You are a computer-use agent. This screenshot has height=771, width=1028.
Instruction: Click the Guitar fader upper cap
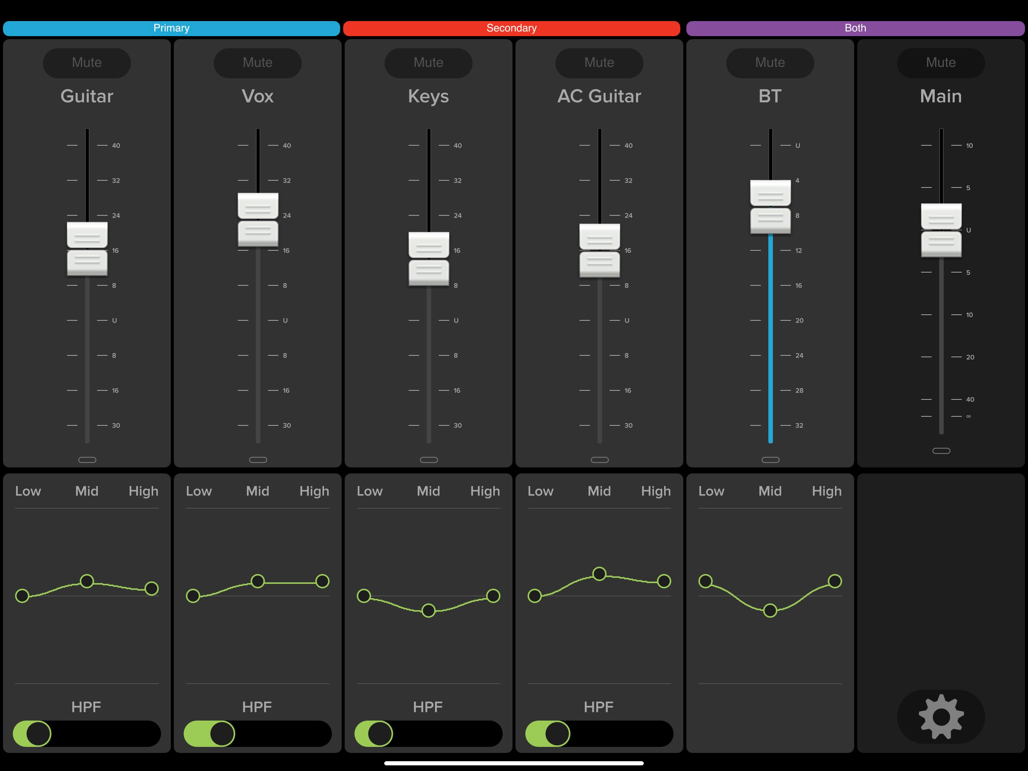87,235
